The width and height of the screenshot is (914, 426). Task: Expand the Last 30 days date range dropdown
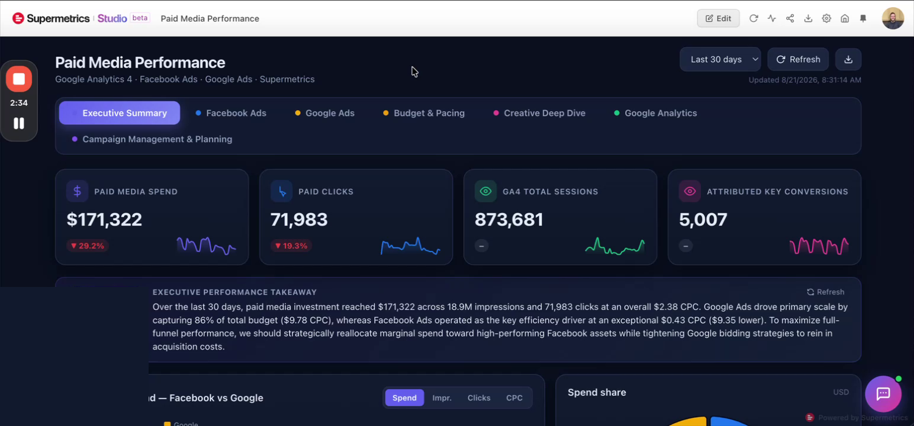coord(720,59)
